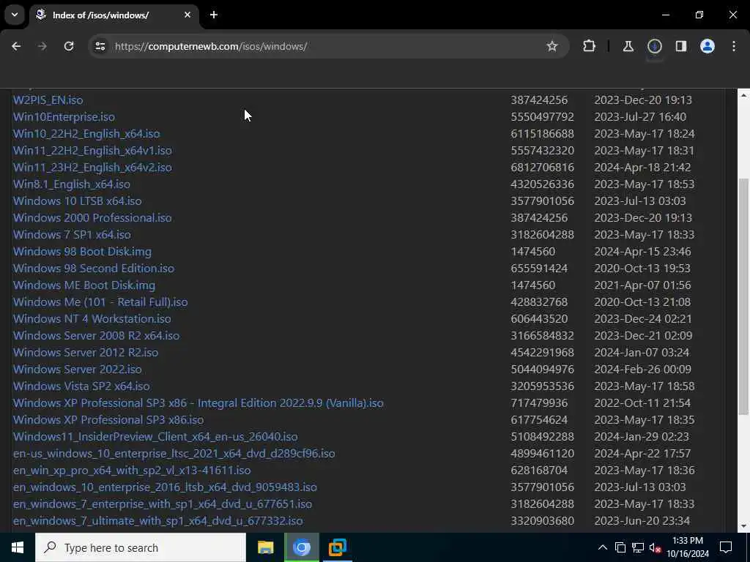Click the Chrome taskbar icon

(301, 547)
